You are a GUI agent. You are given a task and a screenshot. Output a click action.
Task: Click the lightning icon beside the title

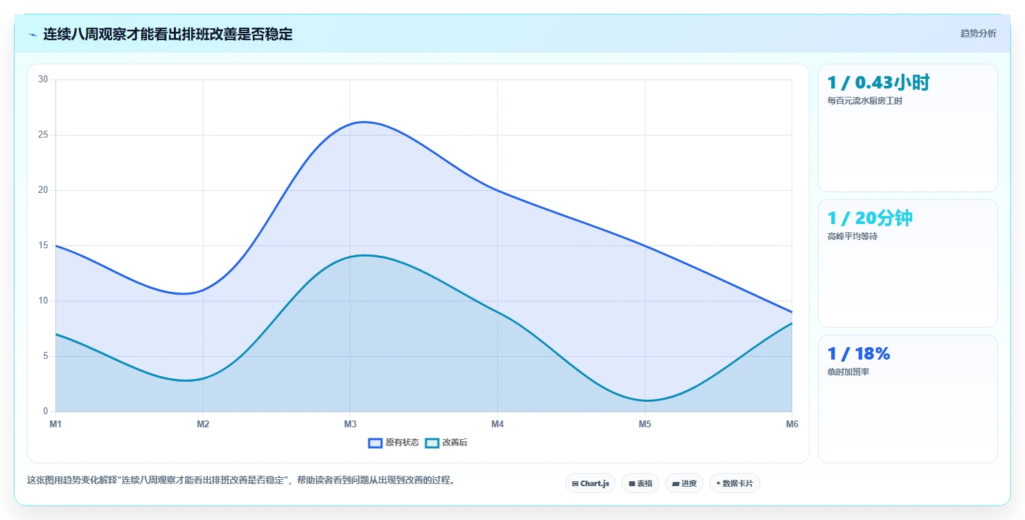33,35
